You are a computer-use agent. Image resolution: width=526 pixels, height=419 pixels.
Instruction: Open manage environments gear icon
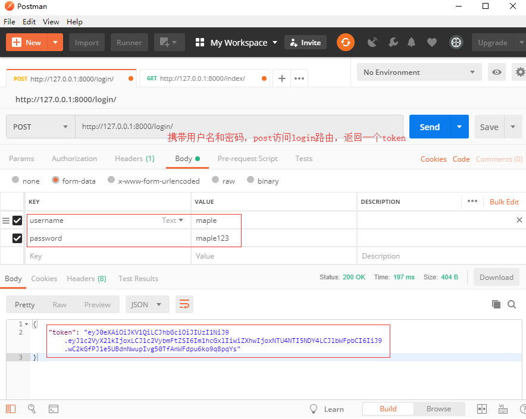click(519, 72)
